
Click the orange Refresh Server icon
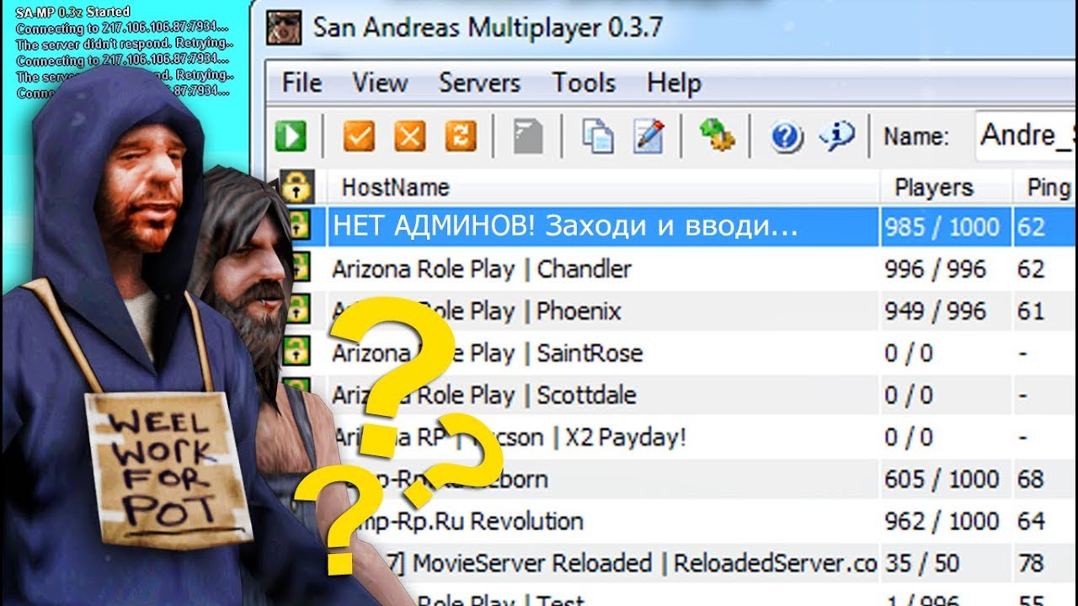point(461,136)
